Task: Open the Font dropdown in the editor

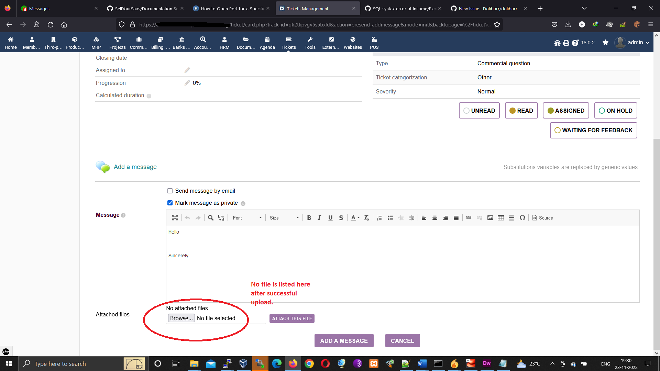Action: pos(246,217)
